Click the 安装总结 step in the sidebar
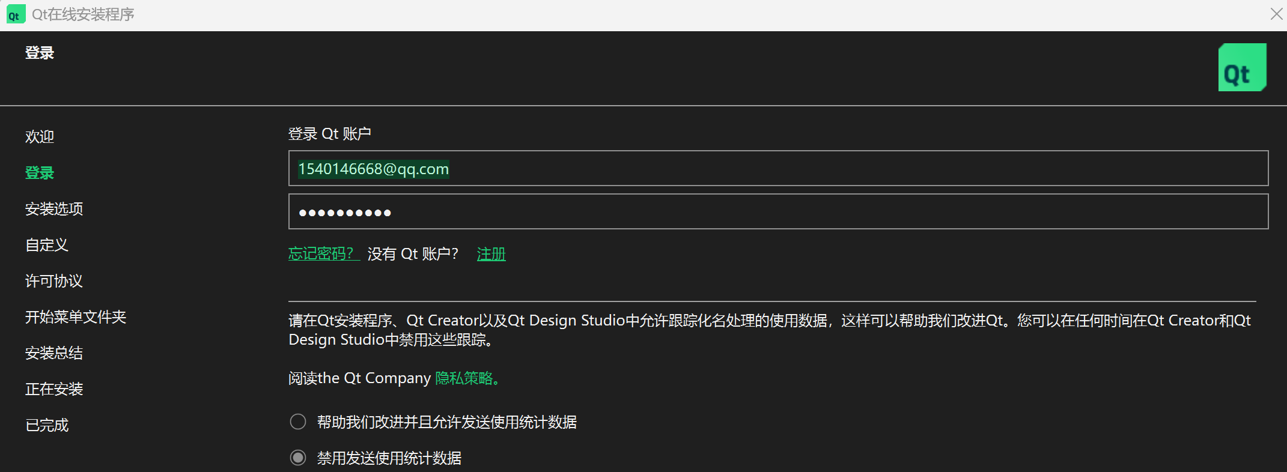Screen dimensions: 1287x472 tap(54, 353)
